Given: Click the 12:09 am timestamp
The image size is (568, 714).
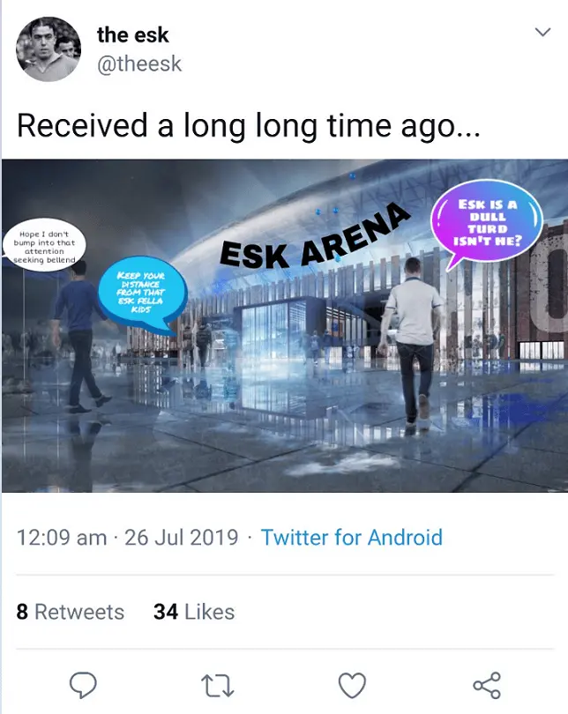Looking at the screenshot, I should [x=62, y=537].
